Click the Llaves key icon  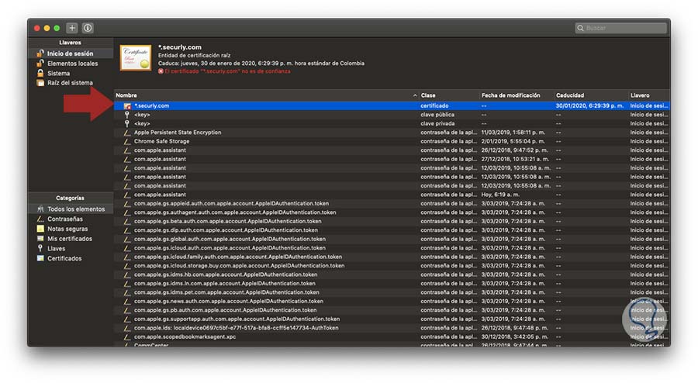(x=40, y=248)
